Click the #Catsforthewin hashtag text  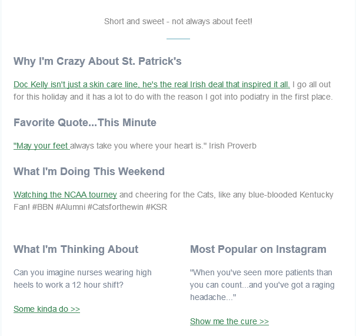[115, 207]
